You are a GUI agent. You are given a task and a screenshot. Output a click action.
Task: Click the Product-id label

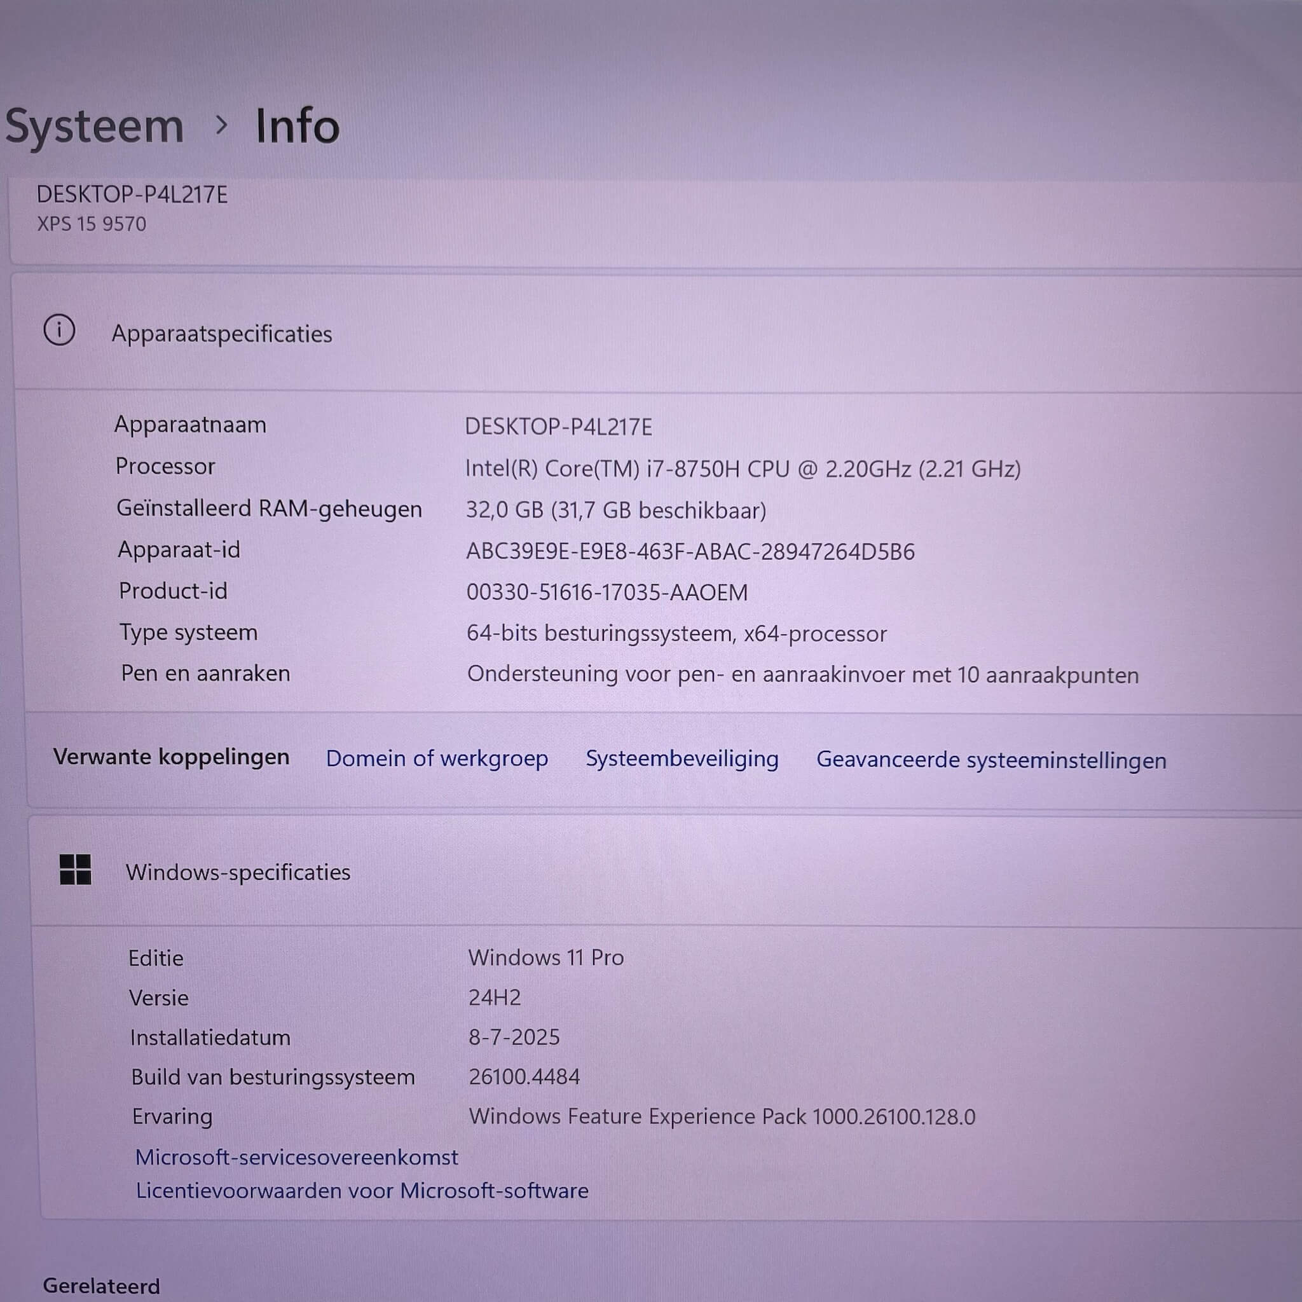click(x=173, y=591)
